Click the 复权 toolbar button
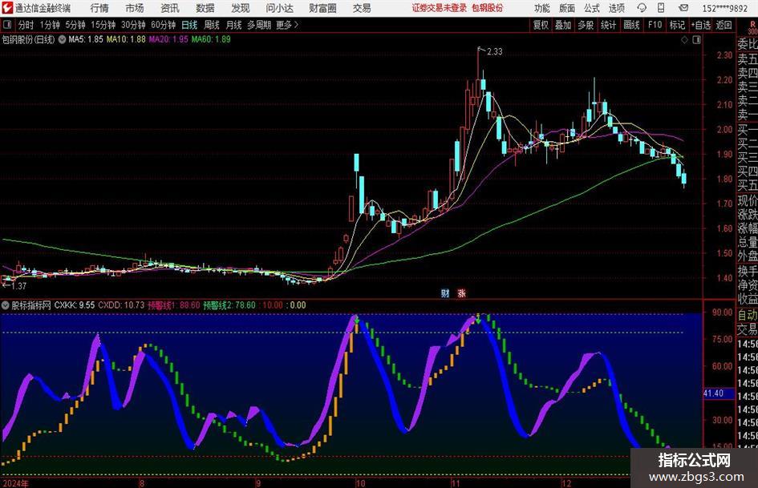758x488 pixels. pos(541,25)
